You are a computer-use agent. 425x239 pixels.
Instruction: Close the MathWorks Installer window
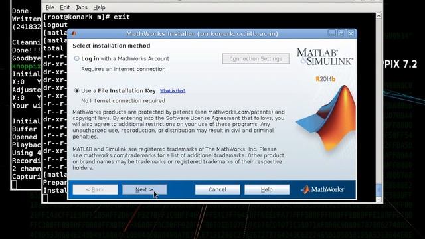click(351, 33)
